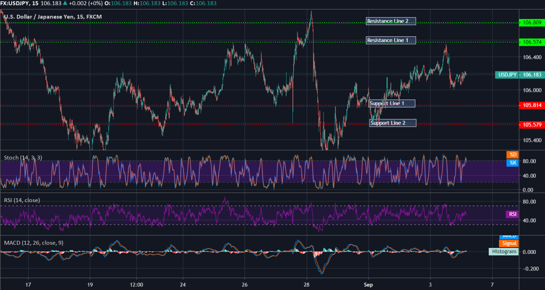Image resolution: width=545 pixels, height=290 pixels.
Task: Click the 26 date label on time axis
Action: click(x=245, y=285)
